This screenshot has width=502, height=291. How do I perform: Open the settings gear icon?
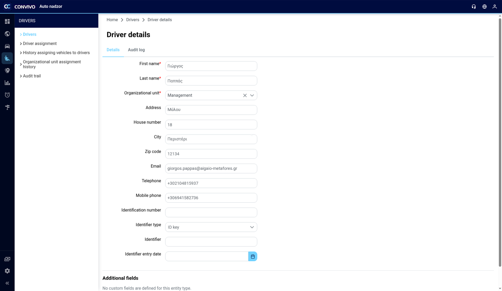7,271
